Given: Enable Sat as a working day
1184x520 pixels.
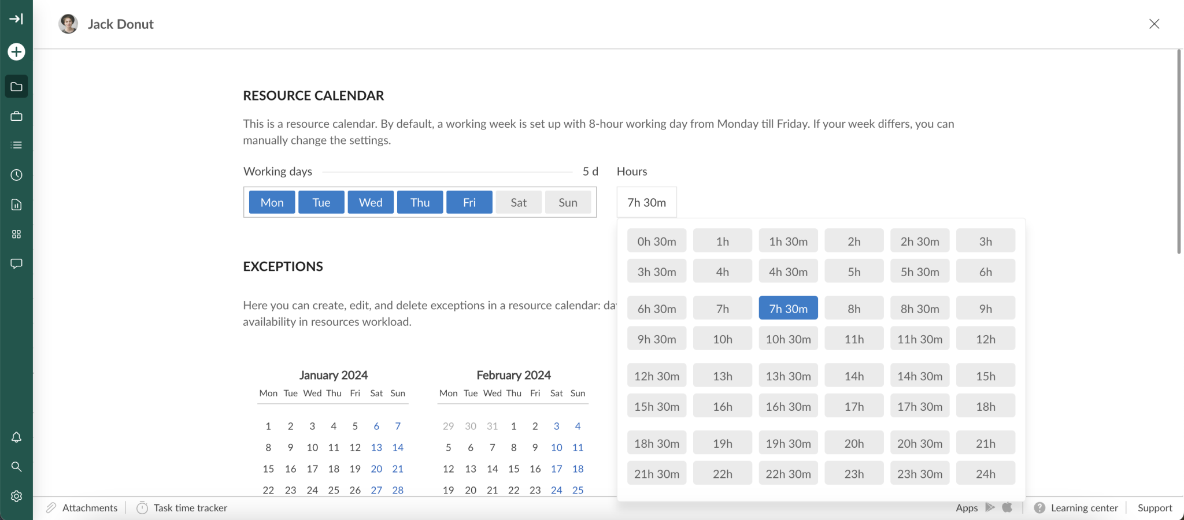Looking at the screenshot, I should (519, 202).
